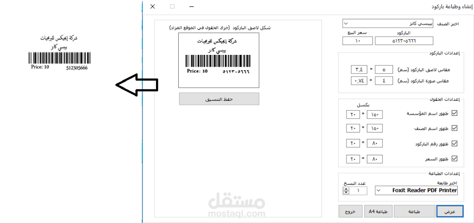Close the إنشاء وطباعة باركود window

153,6
